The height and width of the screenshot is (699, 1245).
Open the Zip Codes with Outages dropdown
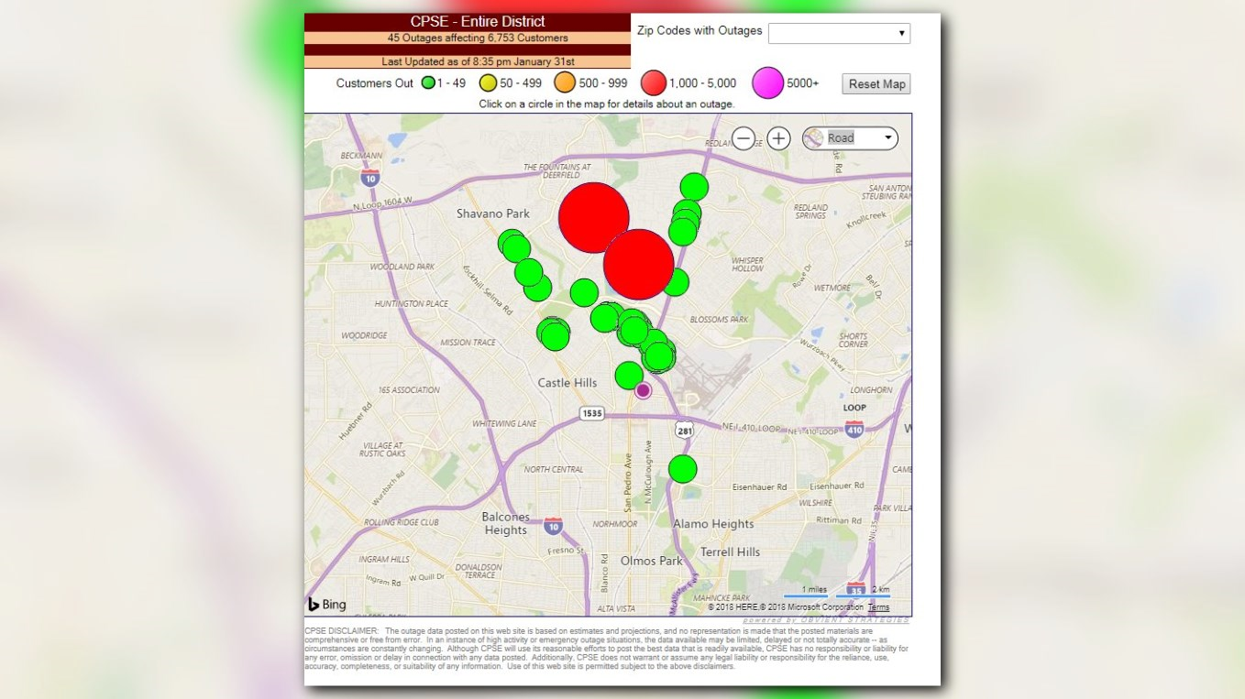838,33
